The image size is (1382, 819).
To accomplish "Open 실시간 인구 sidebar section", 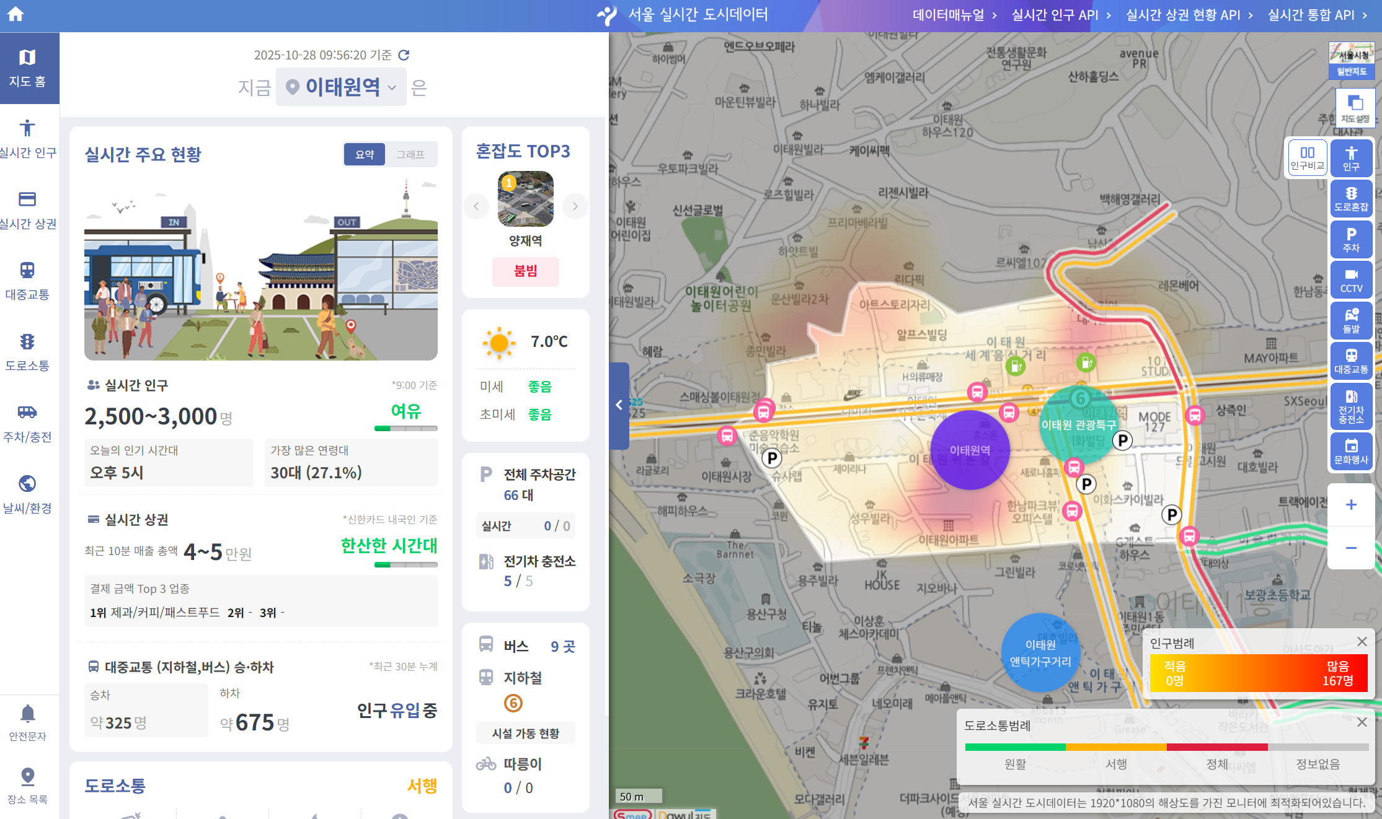I will (27, 139).
